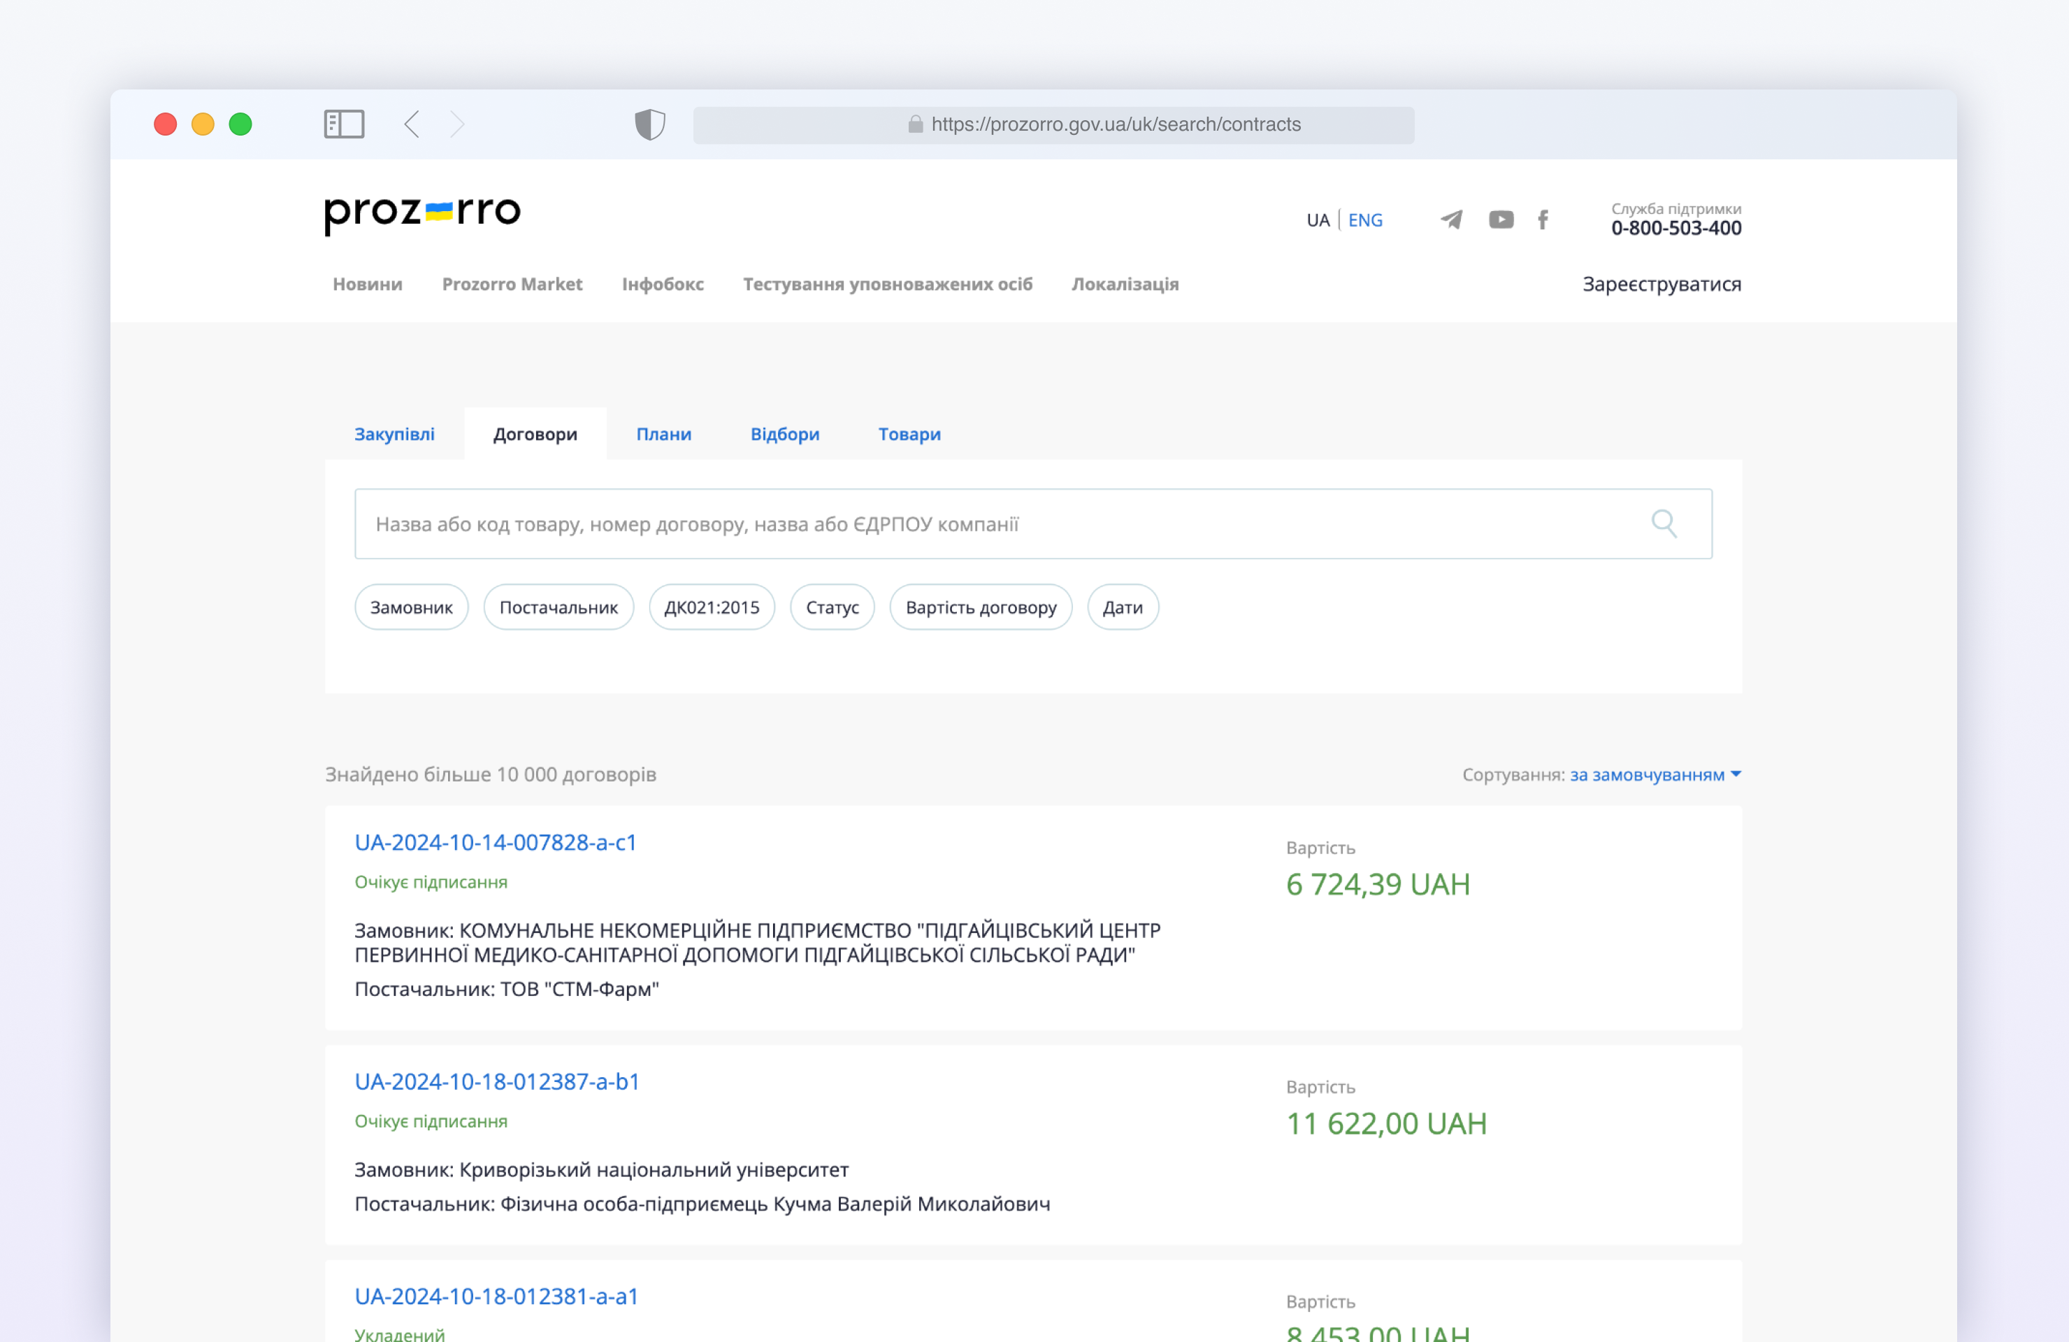Click the 11 622,00 UAH value

pos(1387,1123)
